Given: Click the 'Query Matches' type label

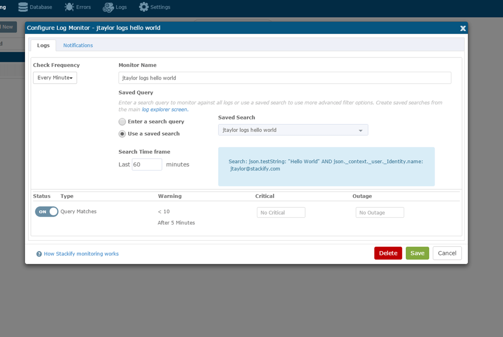Looking at the screenshot, I should 79,212.
